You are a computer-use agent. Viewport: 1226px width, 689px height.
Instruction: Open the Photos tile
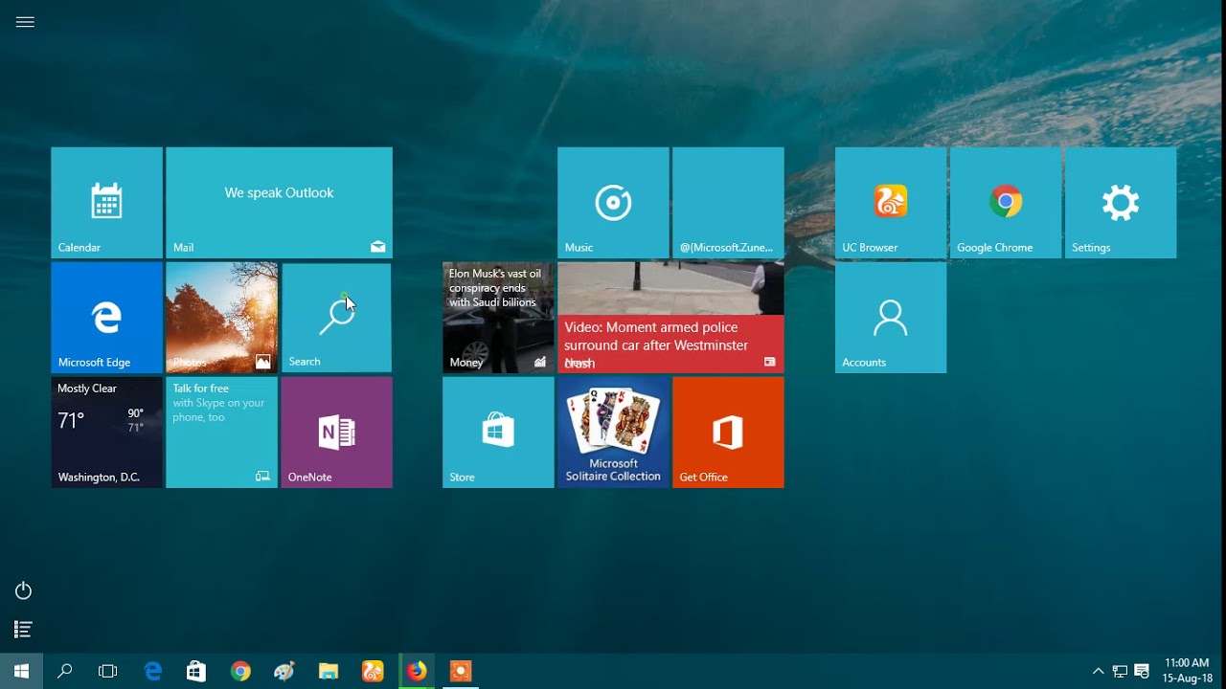(x=221, y=318)
